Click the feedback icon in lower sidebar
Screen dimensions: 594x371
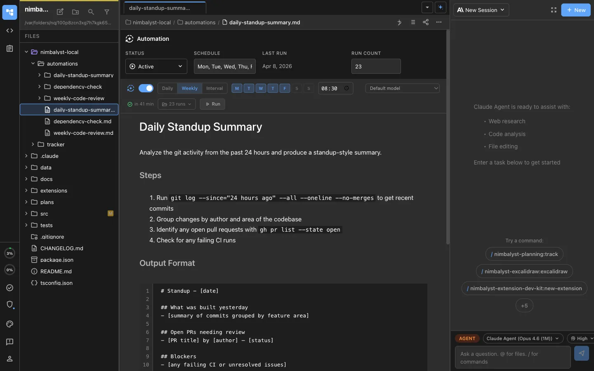[x=9, y=342]
